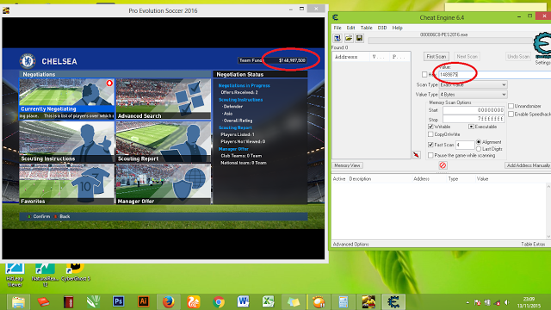Click the Memory View button
Screen dimensions: 551x310
click(x=347, y=165)
